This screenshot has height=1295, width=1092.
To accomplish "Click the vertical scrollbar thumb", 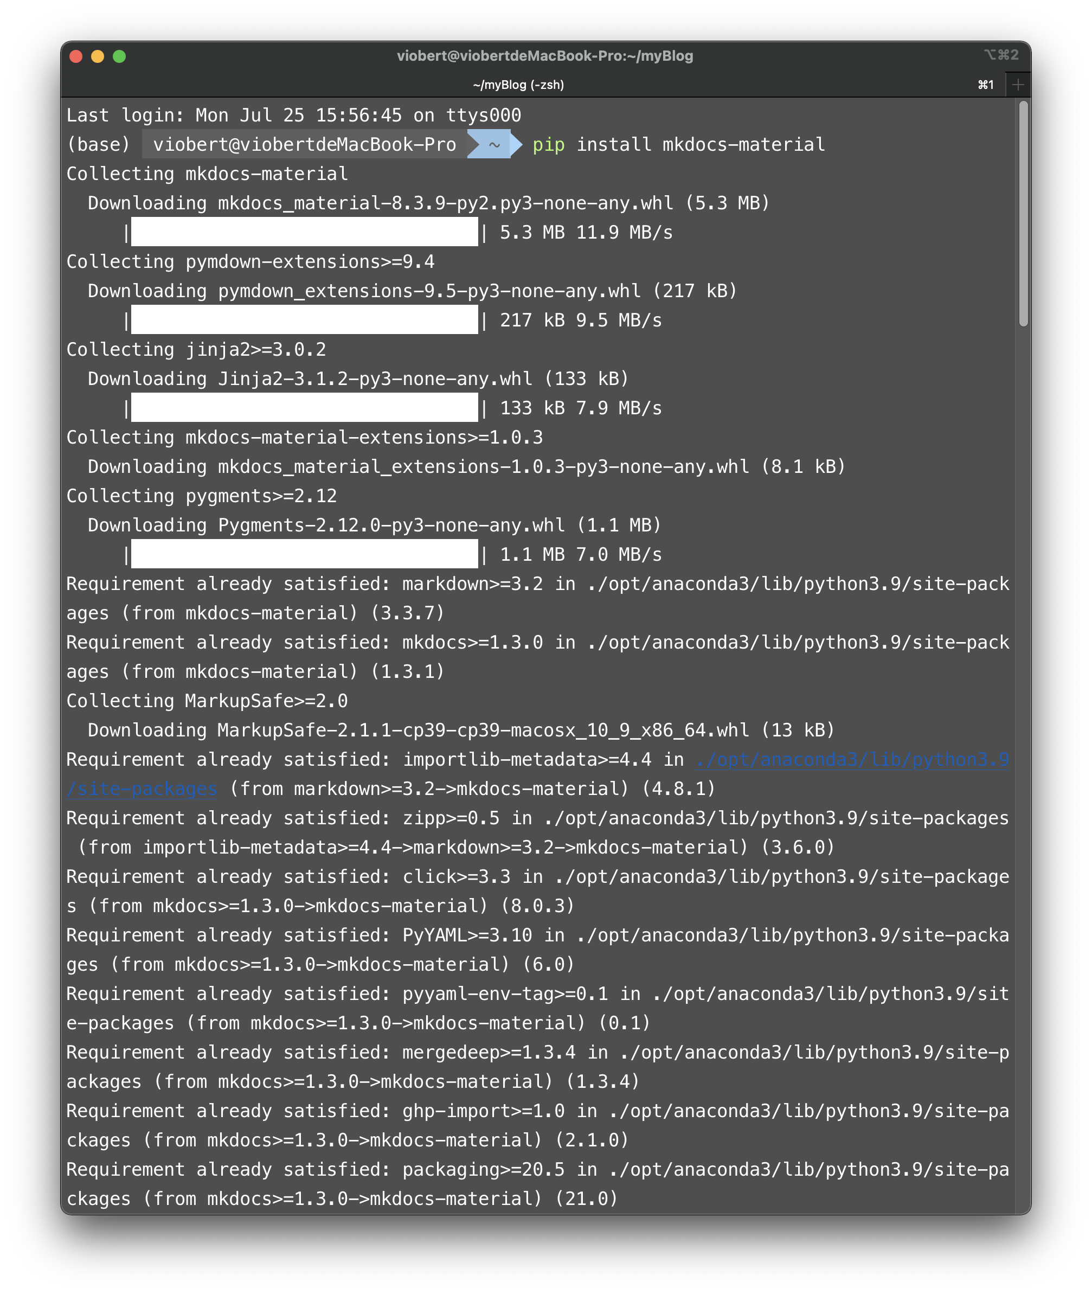I will pos(1023,214).
